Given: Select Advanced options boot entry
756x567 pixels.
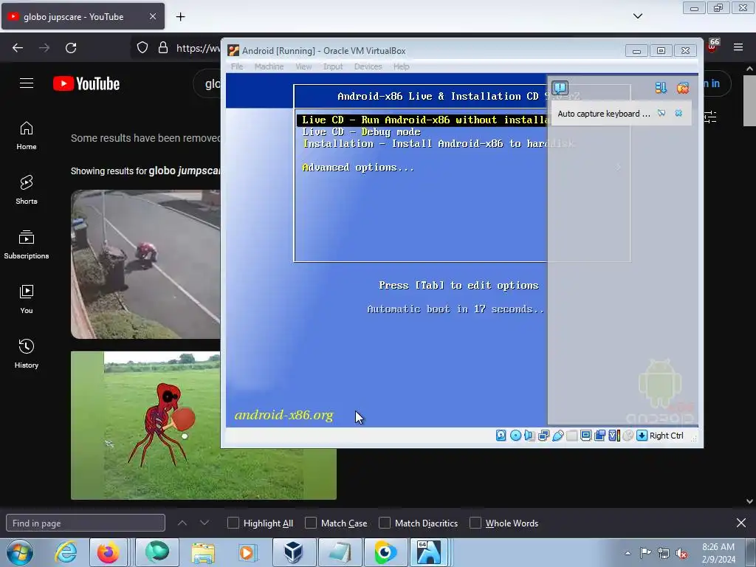Looking at the screenshot, I should coord(358,168).
